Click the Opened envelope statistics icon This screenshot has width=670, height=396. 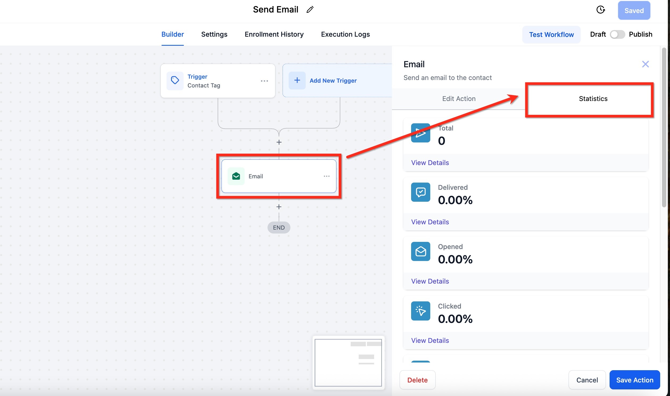pyautogui.click(x=420, y=251)
